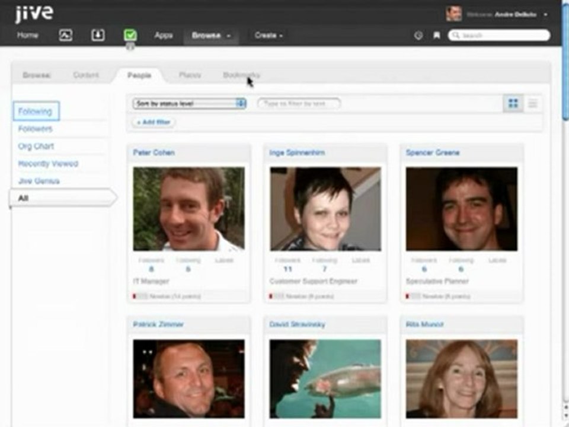Viewport: 569px width, 427px height.
Task: Go to Home in the navbar
Action: (x=27, y=35)
